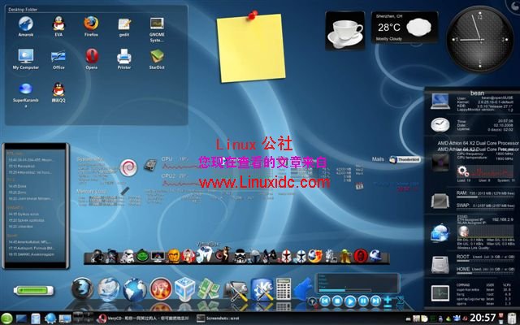Image resolution: width=520 pixels, height=325 pixels.
Task: Stop playback in the music player widget
Action: [x=337, y=301]
